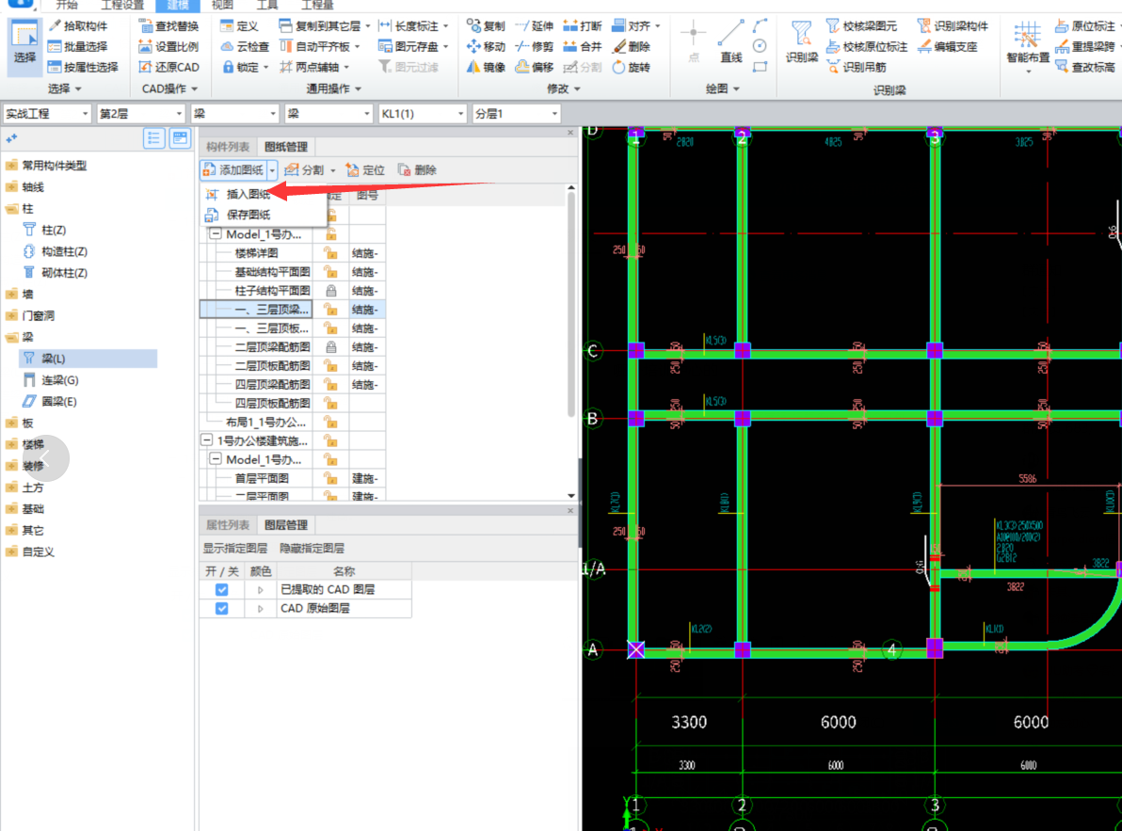Click 还原CAD restore tool
1122x831 pixels.
coord(168,67)
